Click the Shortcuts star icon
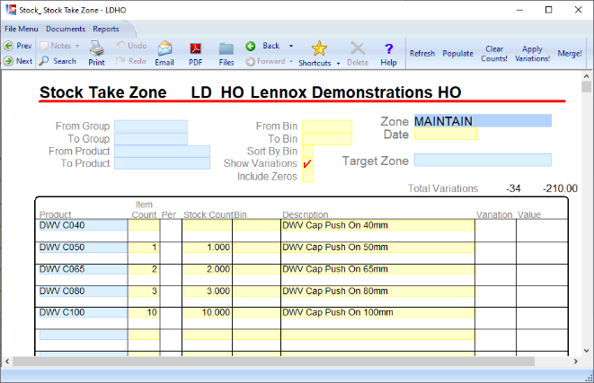594x383 pixels. 319,48
